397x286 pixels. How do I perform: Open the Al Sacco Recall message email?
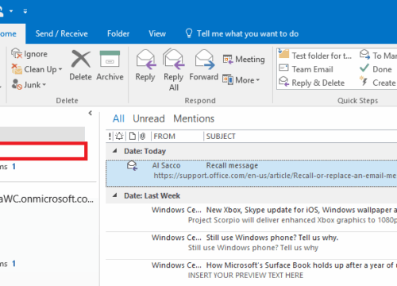[x=252, y=173]
